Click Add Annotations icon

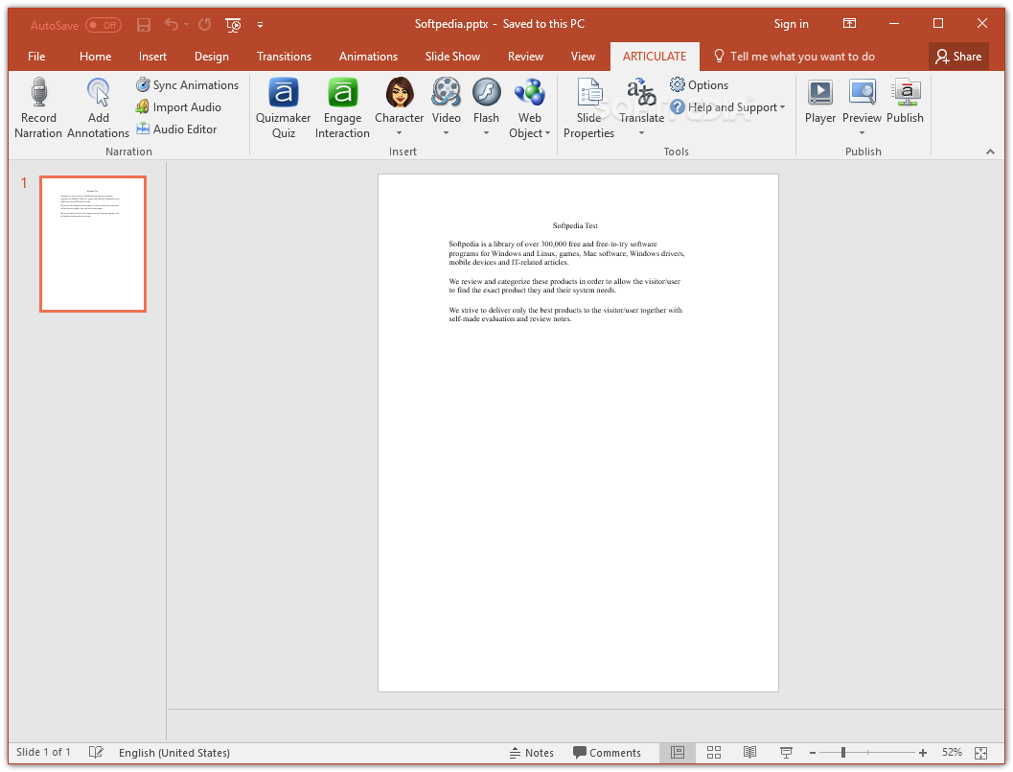click(x=98, y=92)
